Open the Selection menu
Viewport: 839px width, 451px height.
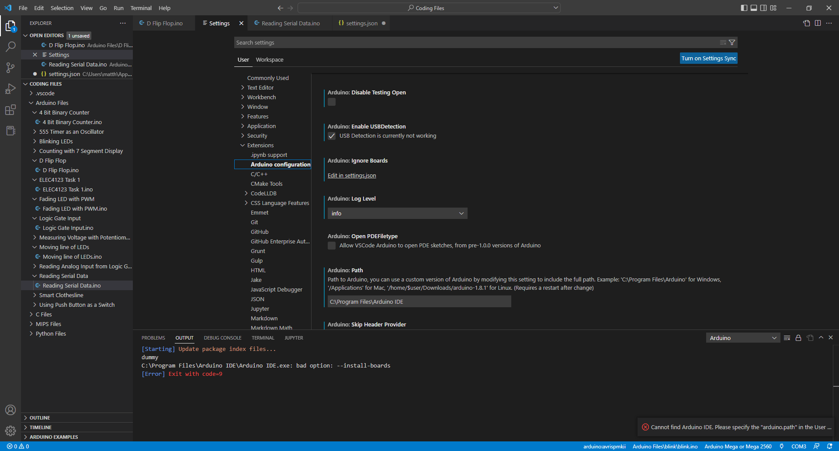pos(62,8)
